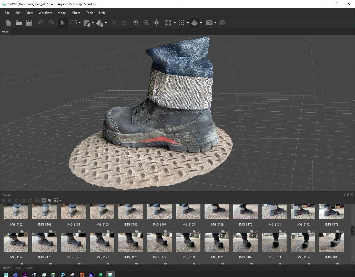
Task: Expand the selection tool dropdown arrow
Action: (x=79, y=23)
